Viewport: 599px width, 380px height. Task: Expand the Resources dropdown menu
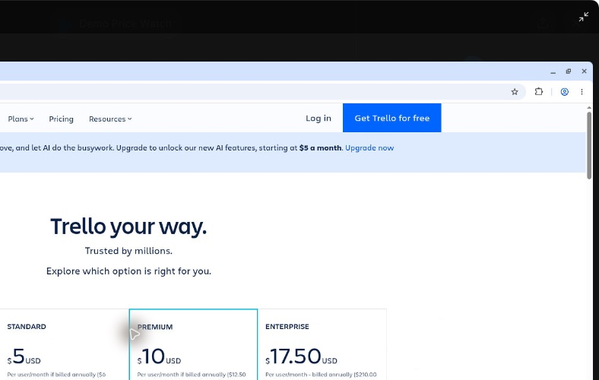click(110, 119)
